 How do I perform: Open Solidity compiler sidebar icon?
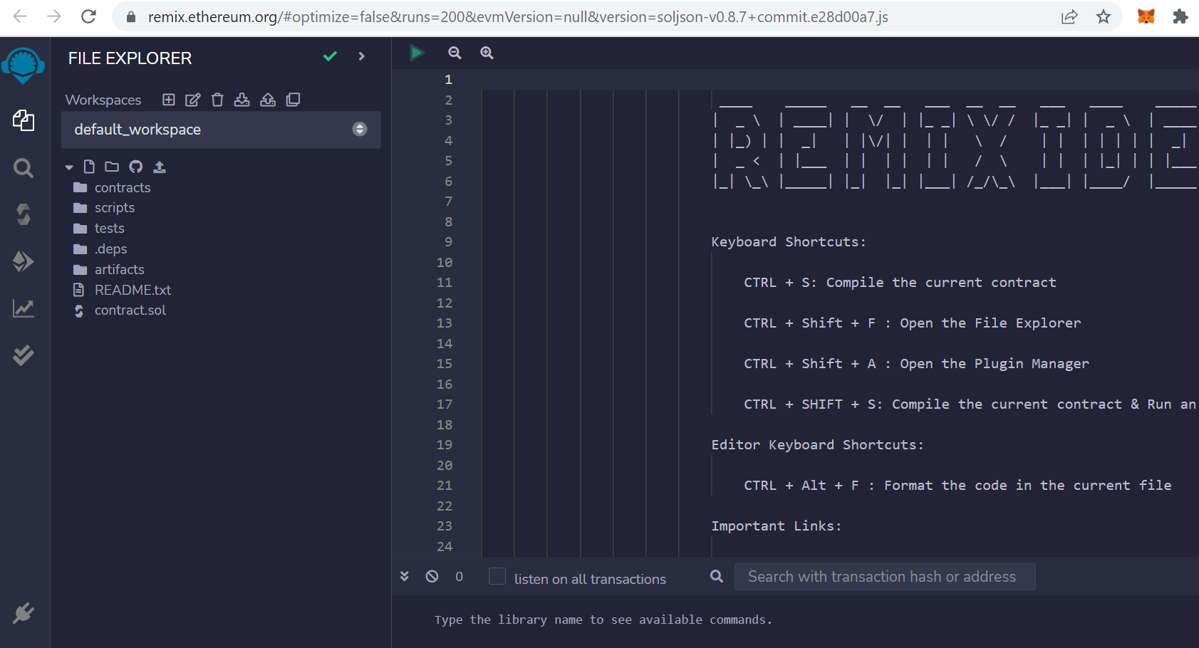pos(24,214)
